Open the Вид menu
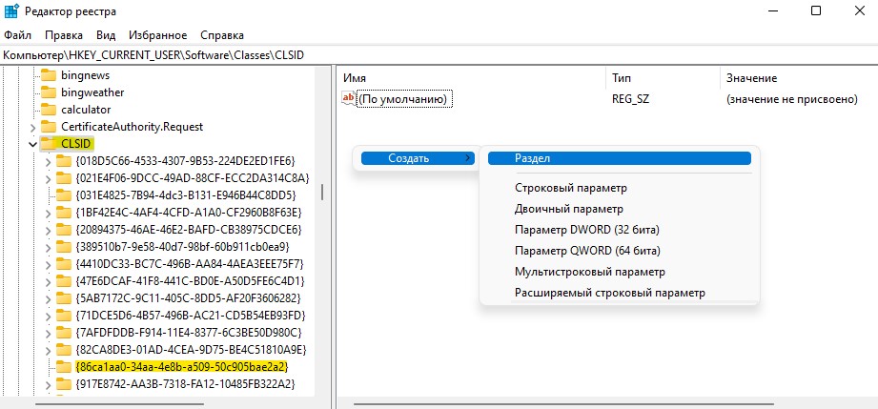 pos(106,34)
